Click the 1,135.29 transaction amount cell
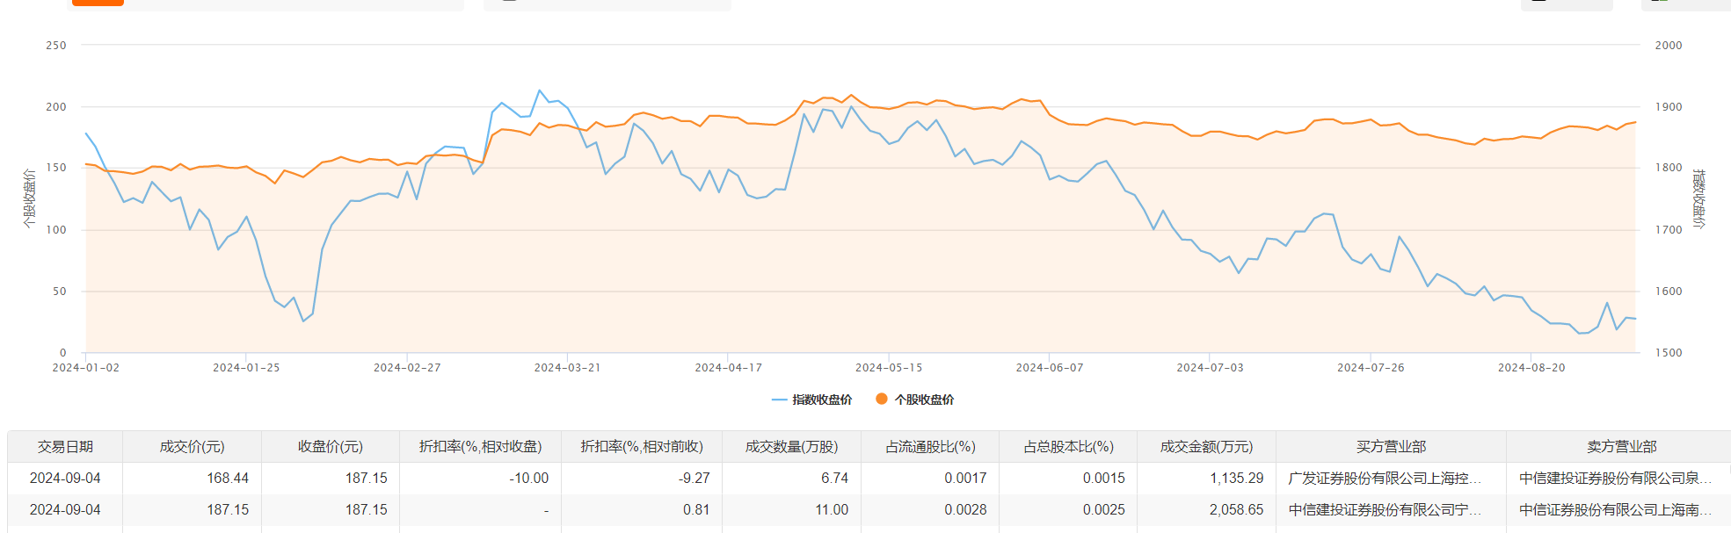 pos(1236,479)
